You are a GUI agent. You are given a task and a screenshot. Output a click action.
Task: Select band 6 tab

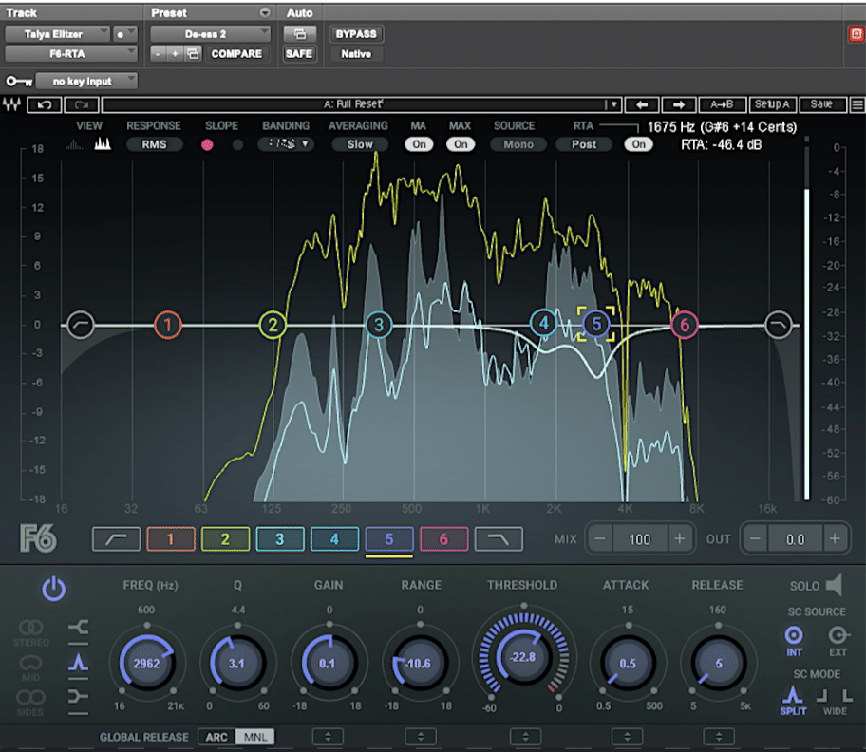pyautogui.click(x=444, y=539)
